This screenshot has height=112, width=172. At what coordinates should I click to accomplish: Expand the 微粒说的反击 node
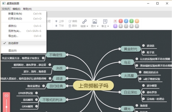click(140, 72)
